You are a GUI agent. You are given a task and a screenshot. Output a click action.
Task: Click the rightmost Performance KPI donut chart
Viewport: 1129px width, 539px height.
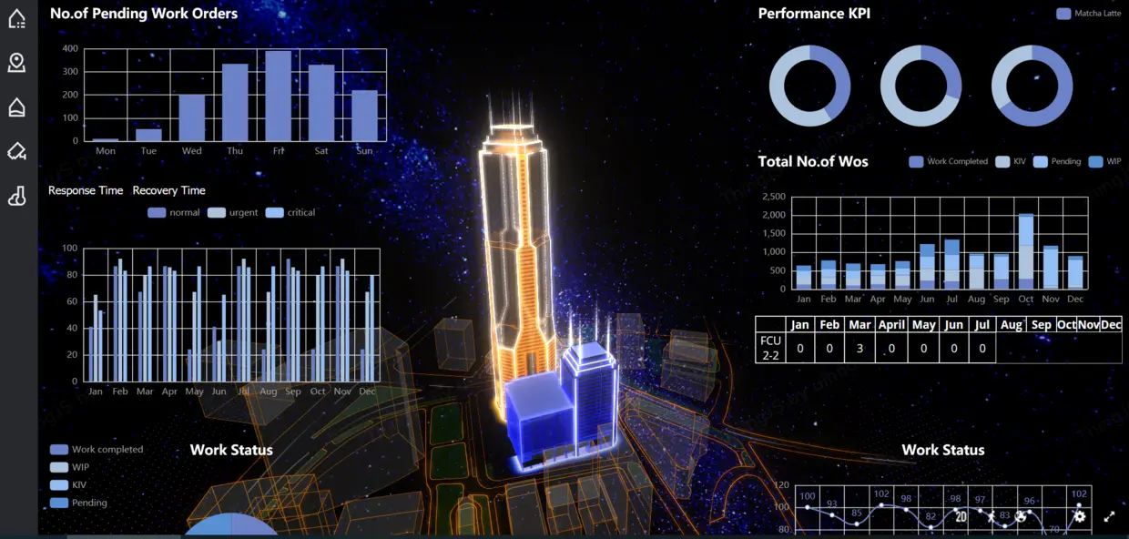[x=1032, y=86]
